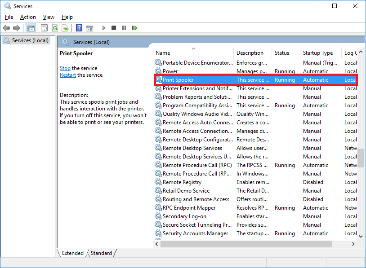Open the View menu
366x268 pixels.
(x=49, y=17)
